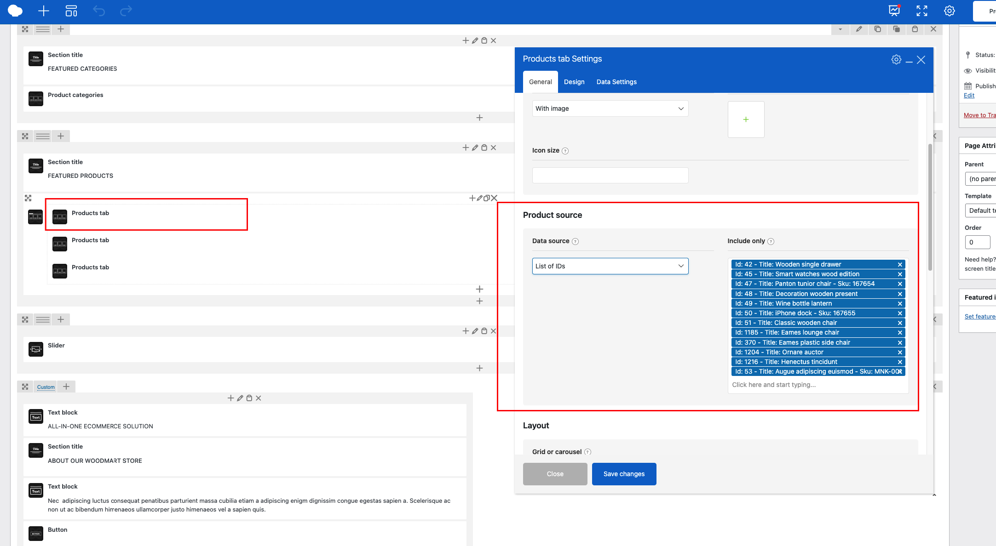The height and width of the screenshot is (546, 996).
Task: Click the Edit link under Publish
Action: 969,95
